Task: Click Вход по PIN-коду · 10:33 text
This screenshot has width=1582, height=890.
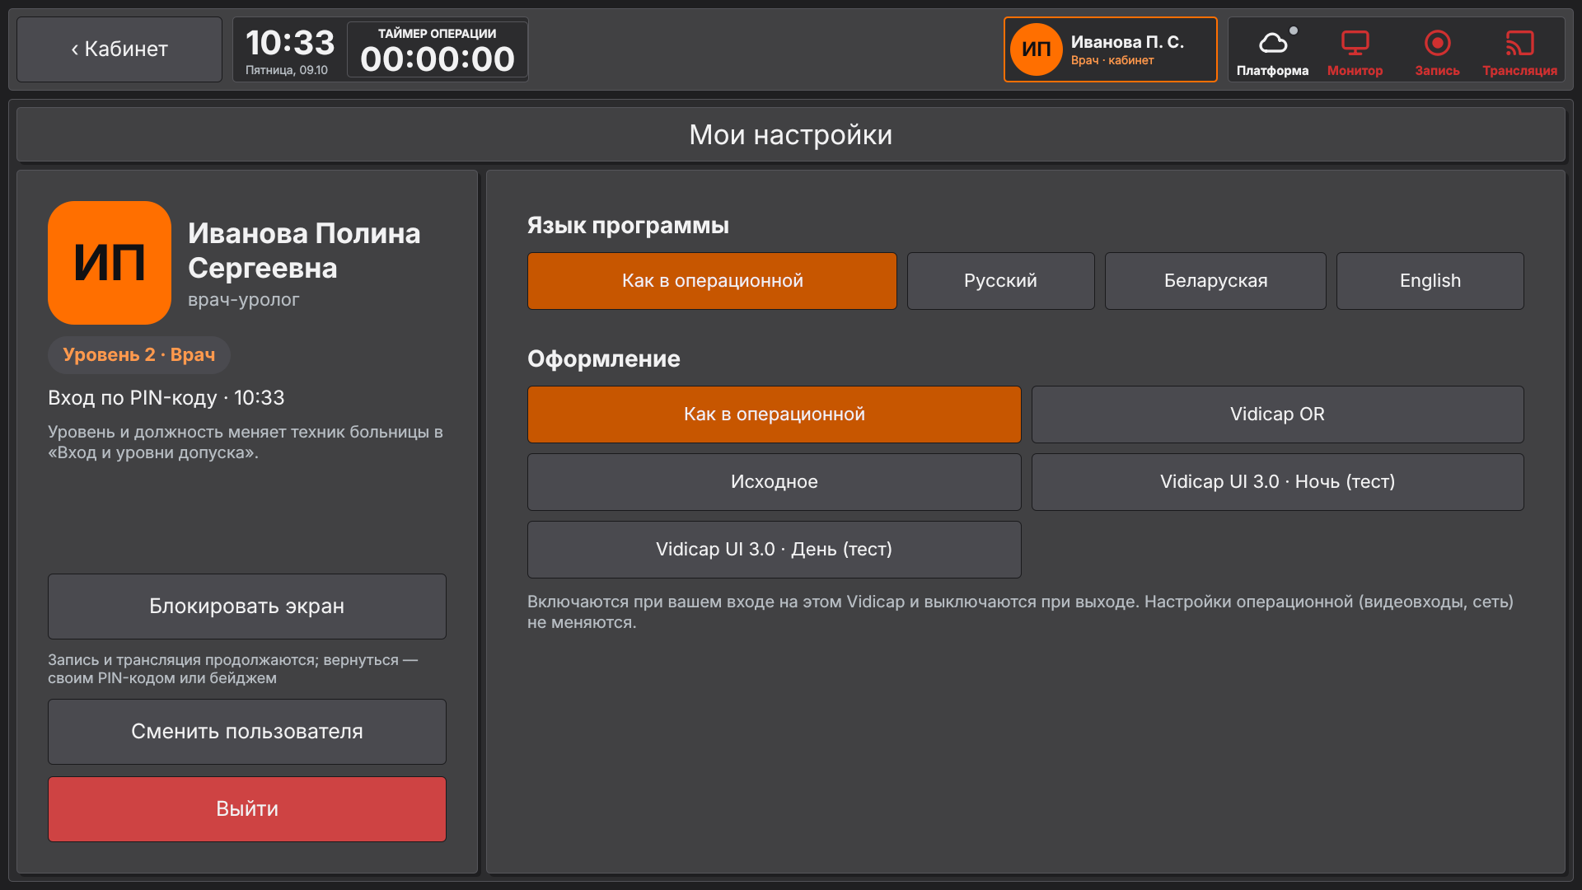Action: 166,398
